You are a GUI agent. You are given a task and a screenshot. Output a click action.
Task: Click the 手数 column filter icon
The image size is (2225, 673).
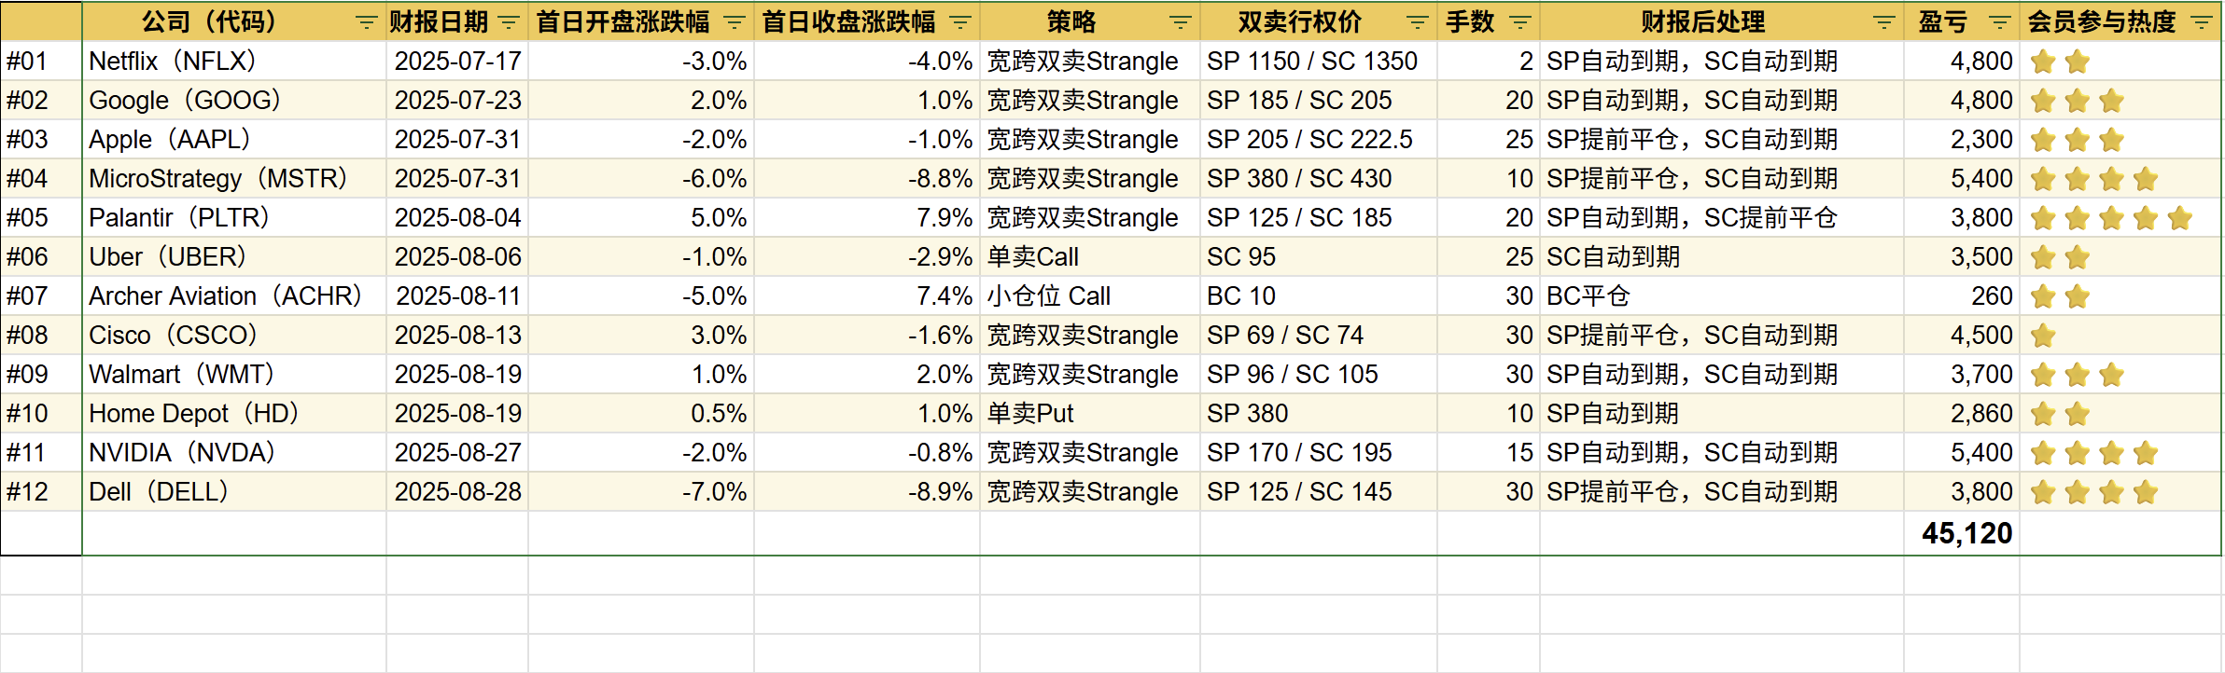click(x=1520, y=22)
